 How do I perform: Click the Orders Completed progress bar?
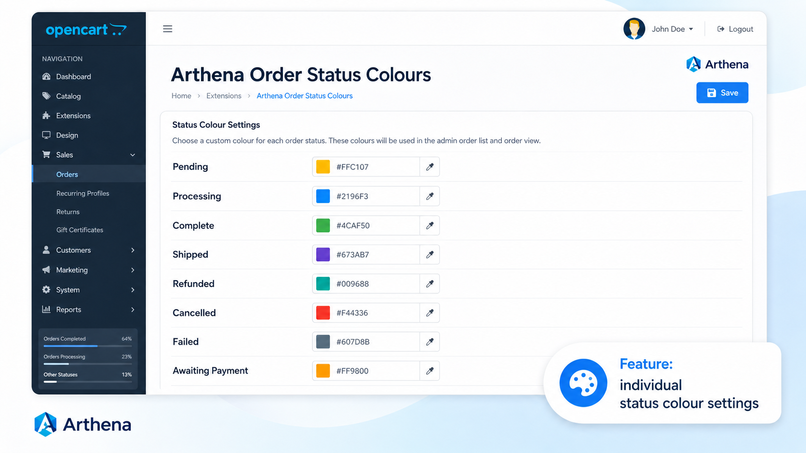tap(88, 346)
